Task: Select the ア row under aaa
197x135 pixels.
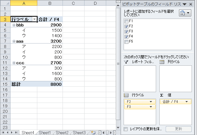Action: [24, 46]
